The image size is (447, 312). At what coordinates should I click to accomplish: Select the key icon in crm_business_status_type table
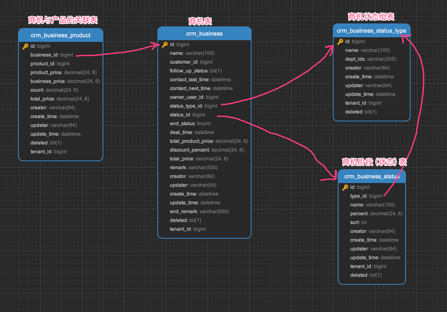click(x=340, y=42)
